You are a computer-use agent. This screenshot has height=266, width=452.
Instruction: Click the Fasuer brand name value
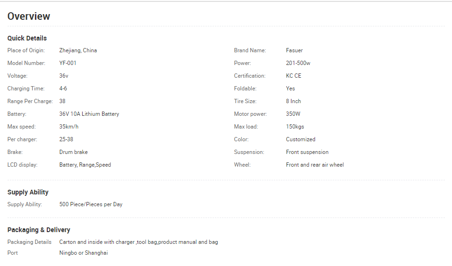coord(294,50)
